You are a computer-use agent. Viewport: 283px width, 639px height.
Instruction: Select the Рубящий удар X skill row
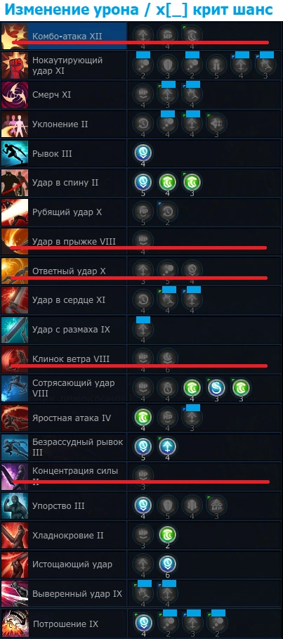click(x=141, y=212)
